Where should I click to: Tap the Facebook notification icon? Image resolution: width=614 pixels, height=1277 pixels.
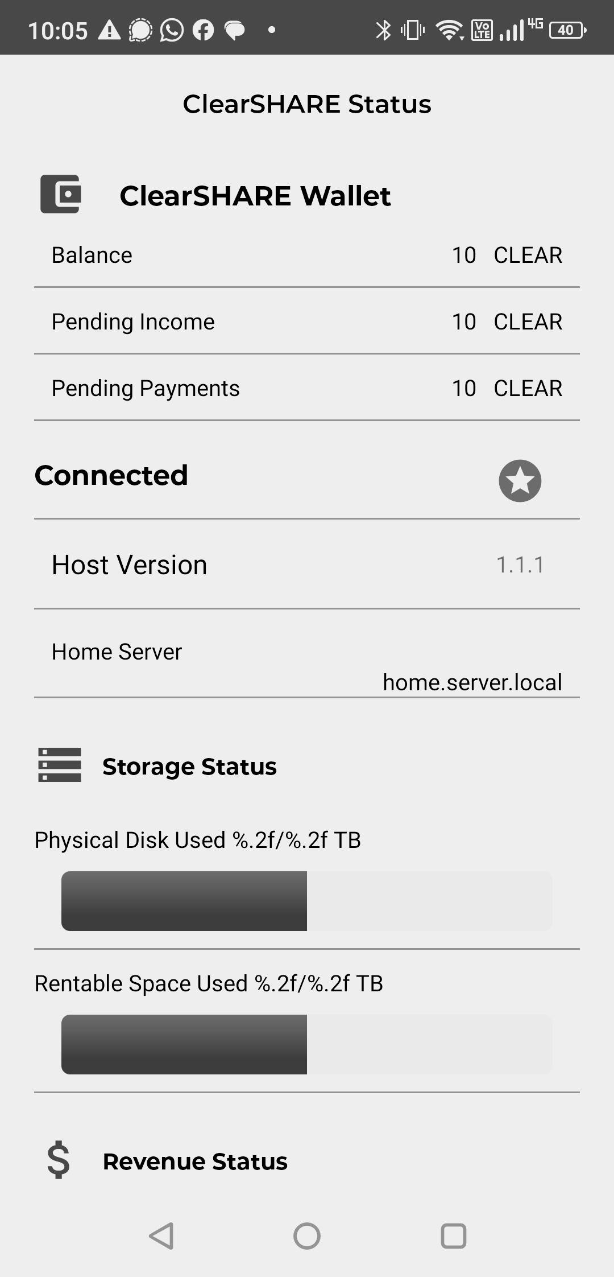click(x=203, y=30)
